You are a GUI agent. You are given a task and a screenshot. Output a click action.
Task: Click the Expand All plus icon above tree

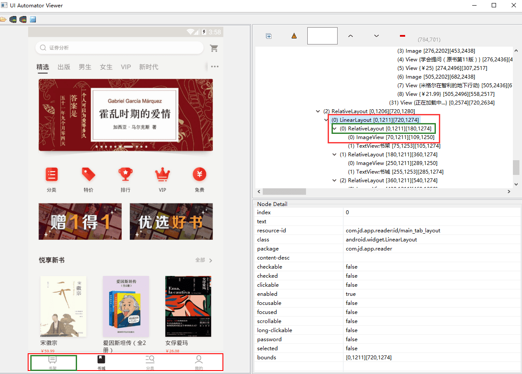[x=268, y=36]
